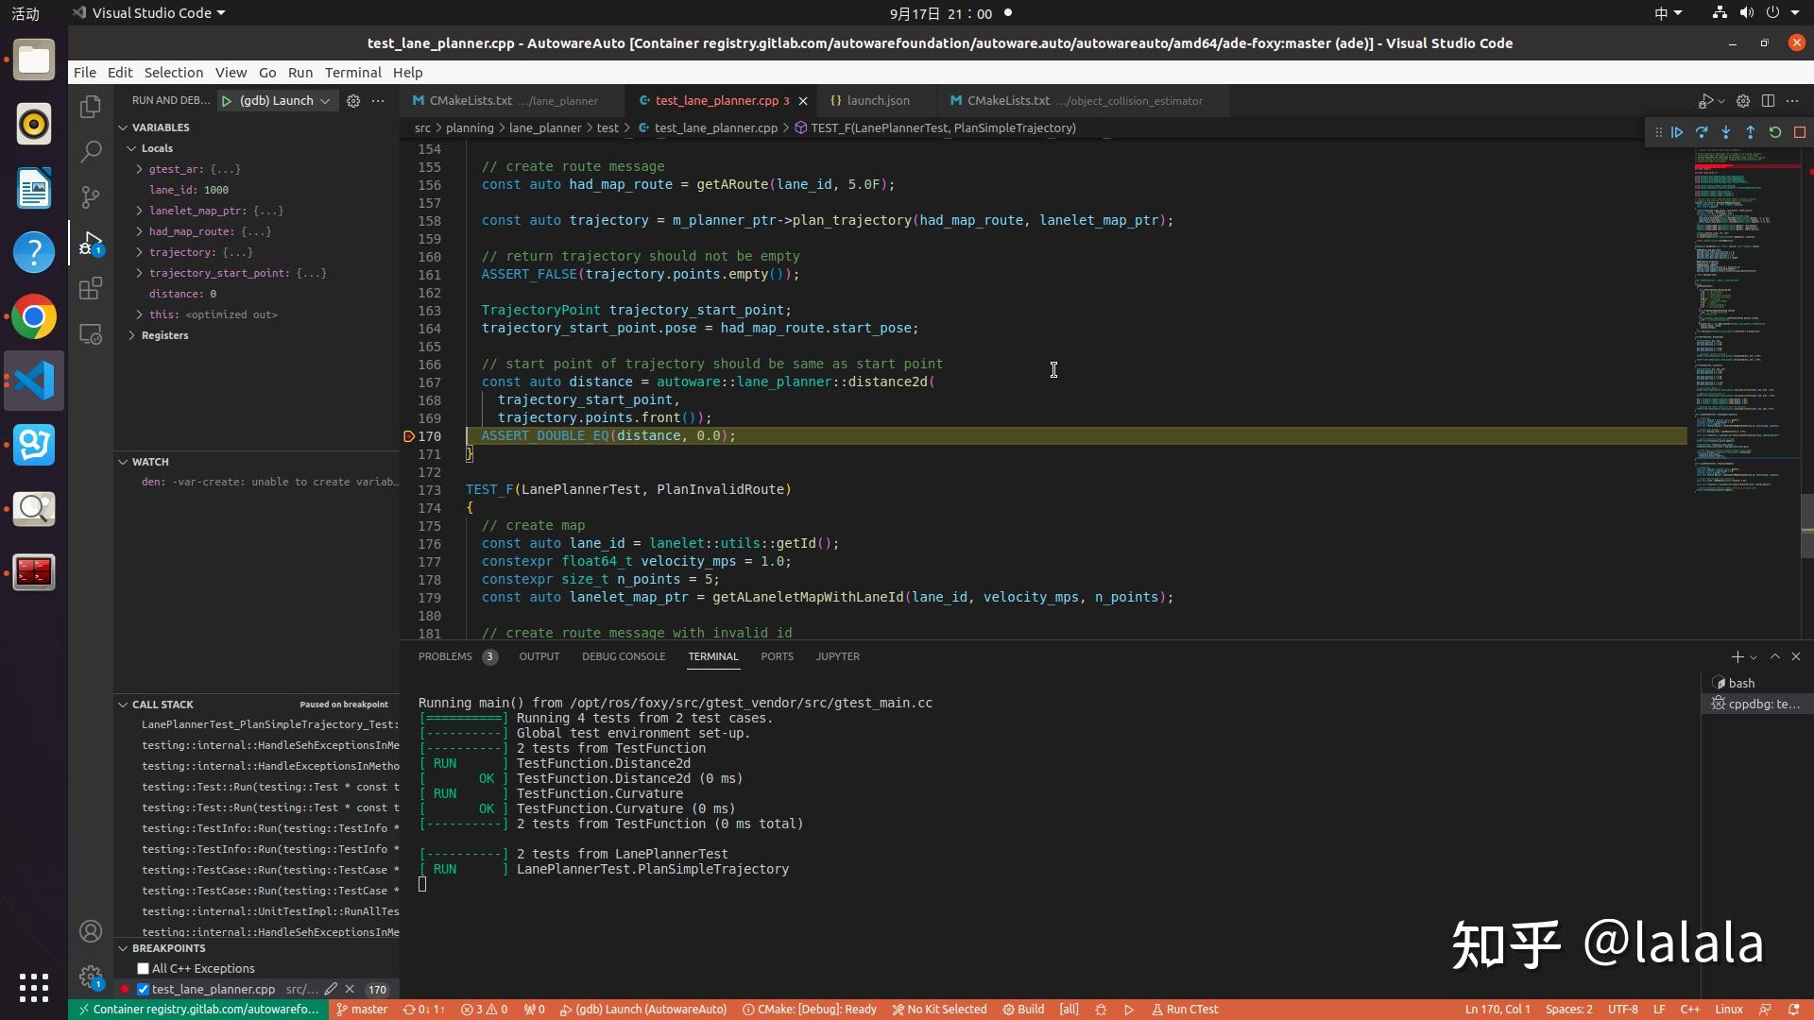This screenshot has width=1814, height=1020.
Task: Disable test_lane_planner.cpp breakpoint checkbox
Action: coord(144,989)
